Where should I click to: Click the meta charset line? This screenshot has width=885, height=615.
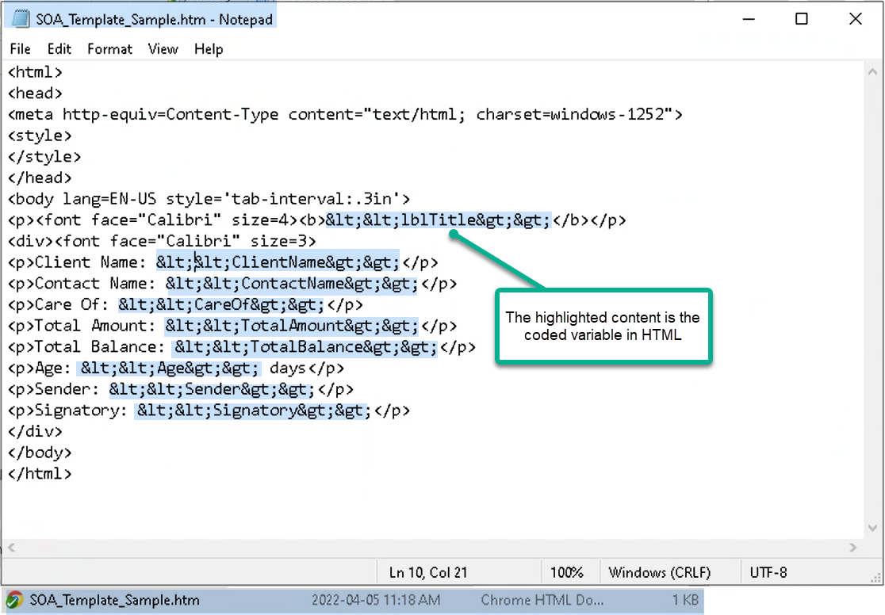point(346,115)
